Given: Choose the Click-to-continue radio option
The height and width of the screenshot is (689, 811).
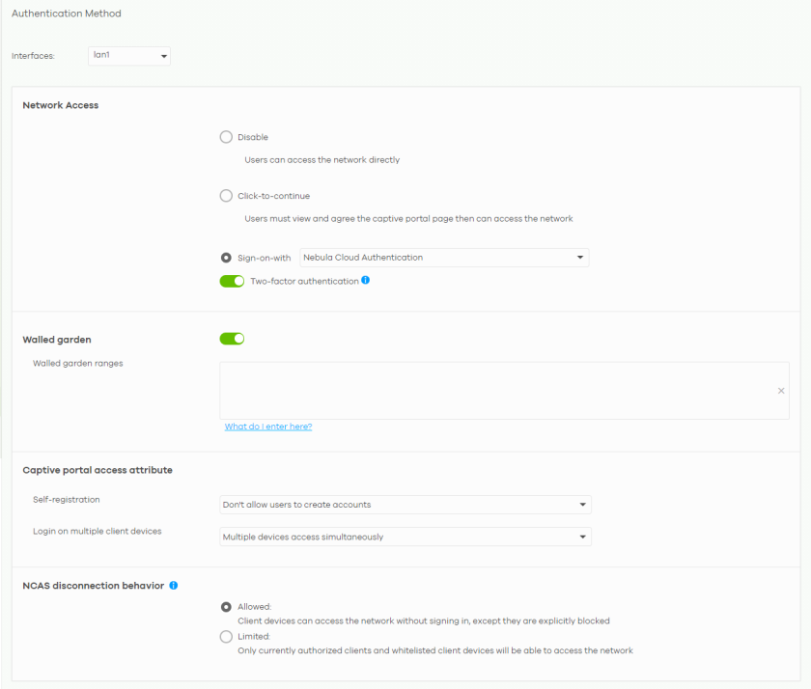Looking at the screenshot, I should pyautogui.click(x=226, y=196).
